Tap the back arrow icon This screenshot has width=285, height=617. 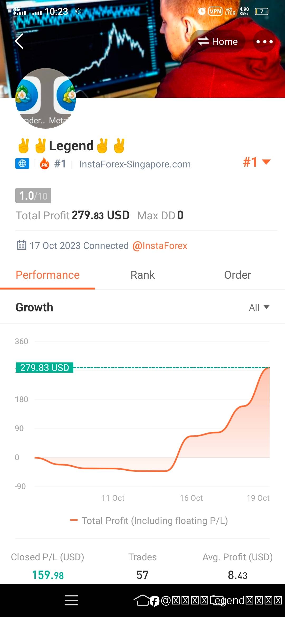coord(19,41)
